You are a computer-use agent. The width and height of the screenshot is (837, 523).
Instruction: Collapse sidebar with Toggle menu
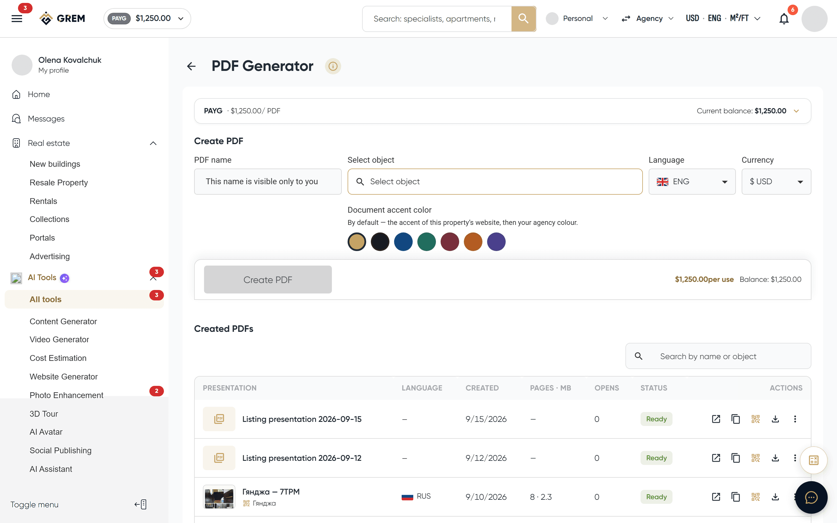click(79, 504)
